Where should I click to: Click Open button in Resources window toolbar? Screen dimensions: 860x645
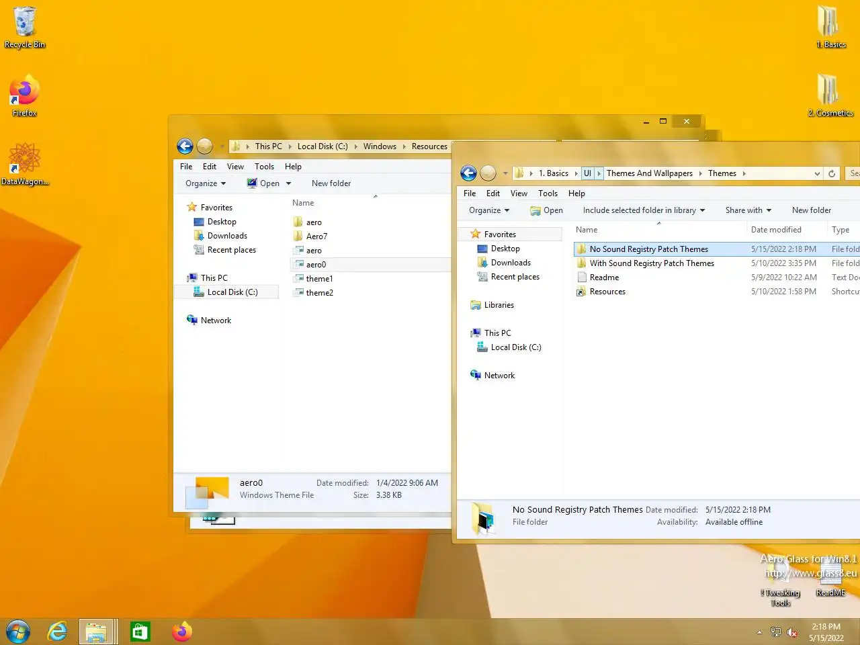point(263,183)
